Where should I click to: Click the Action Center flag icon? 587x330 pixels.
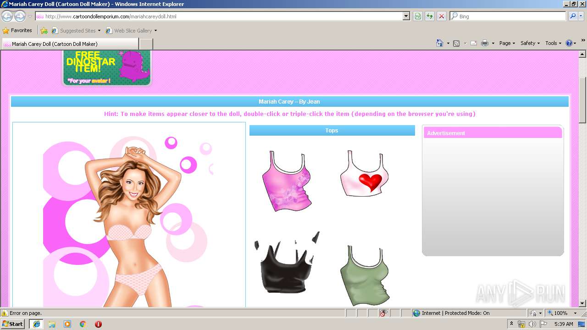(x=543, y=324)
